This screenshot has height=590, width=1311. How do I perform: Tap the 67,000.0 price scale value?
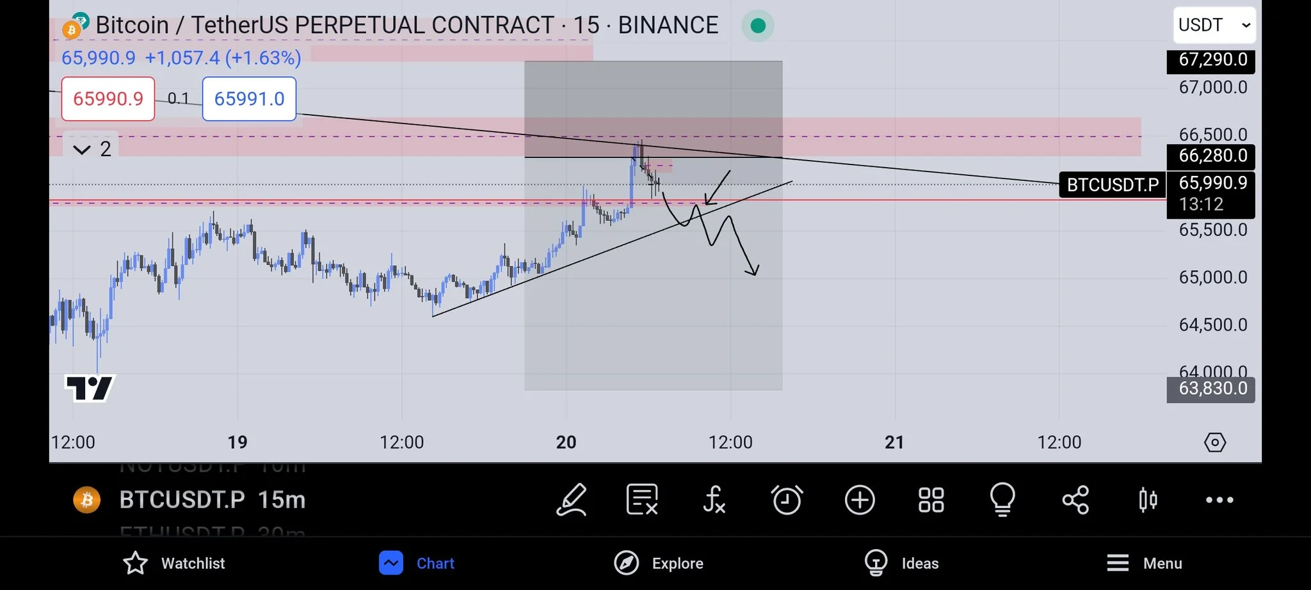[1213, 88]
